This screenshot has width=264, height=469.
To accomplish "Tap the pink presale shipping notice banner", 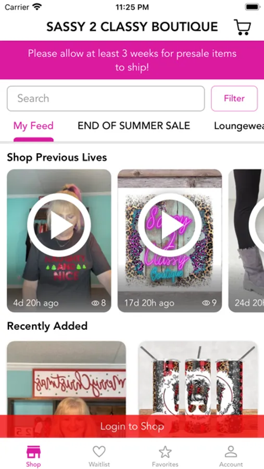I will pyautogui.click(x=132, y=60).
